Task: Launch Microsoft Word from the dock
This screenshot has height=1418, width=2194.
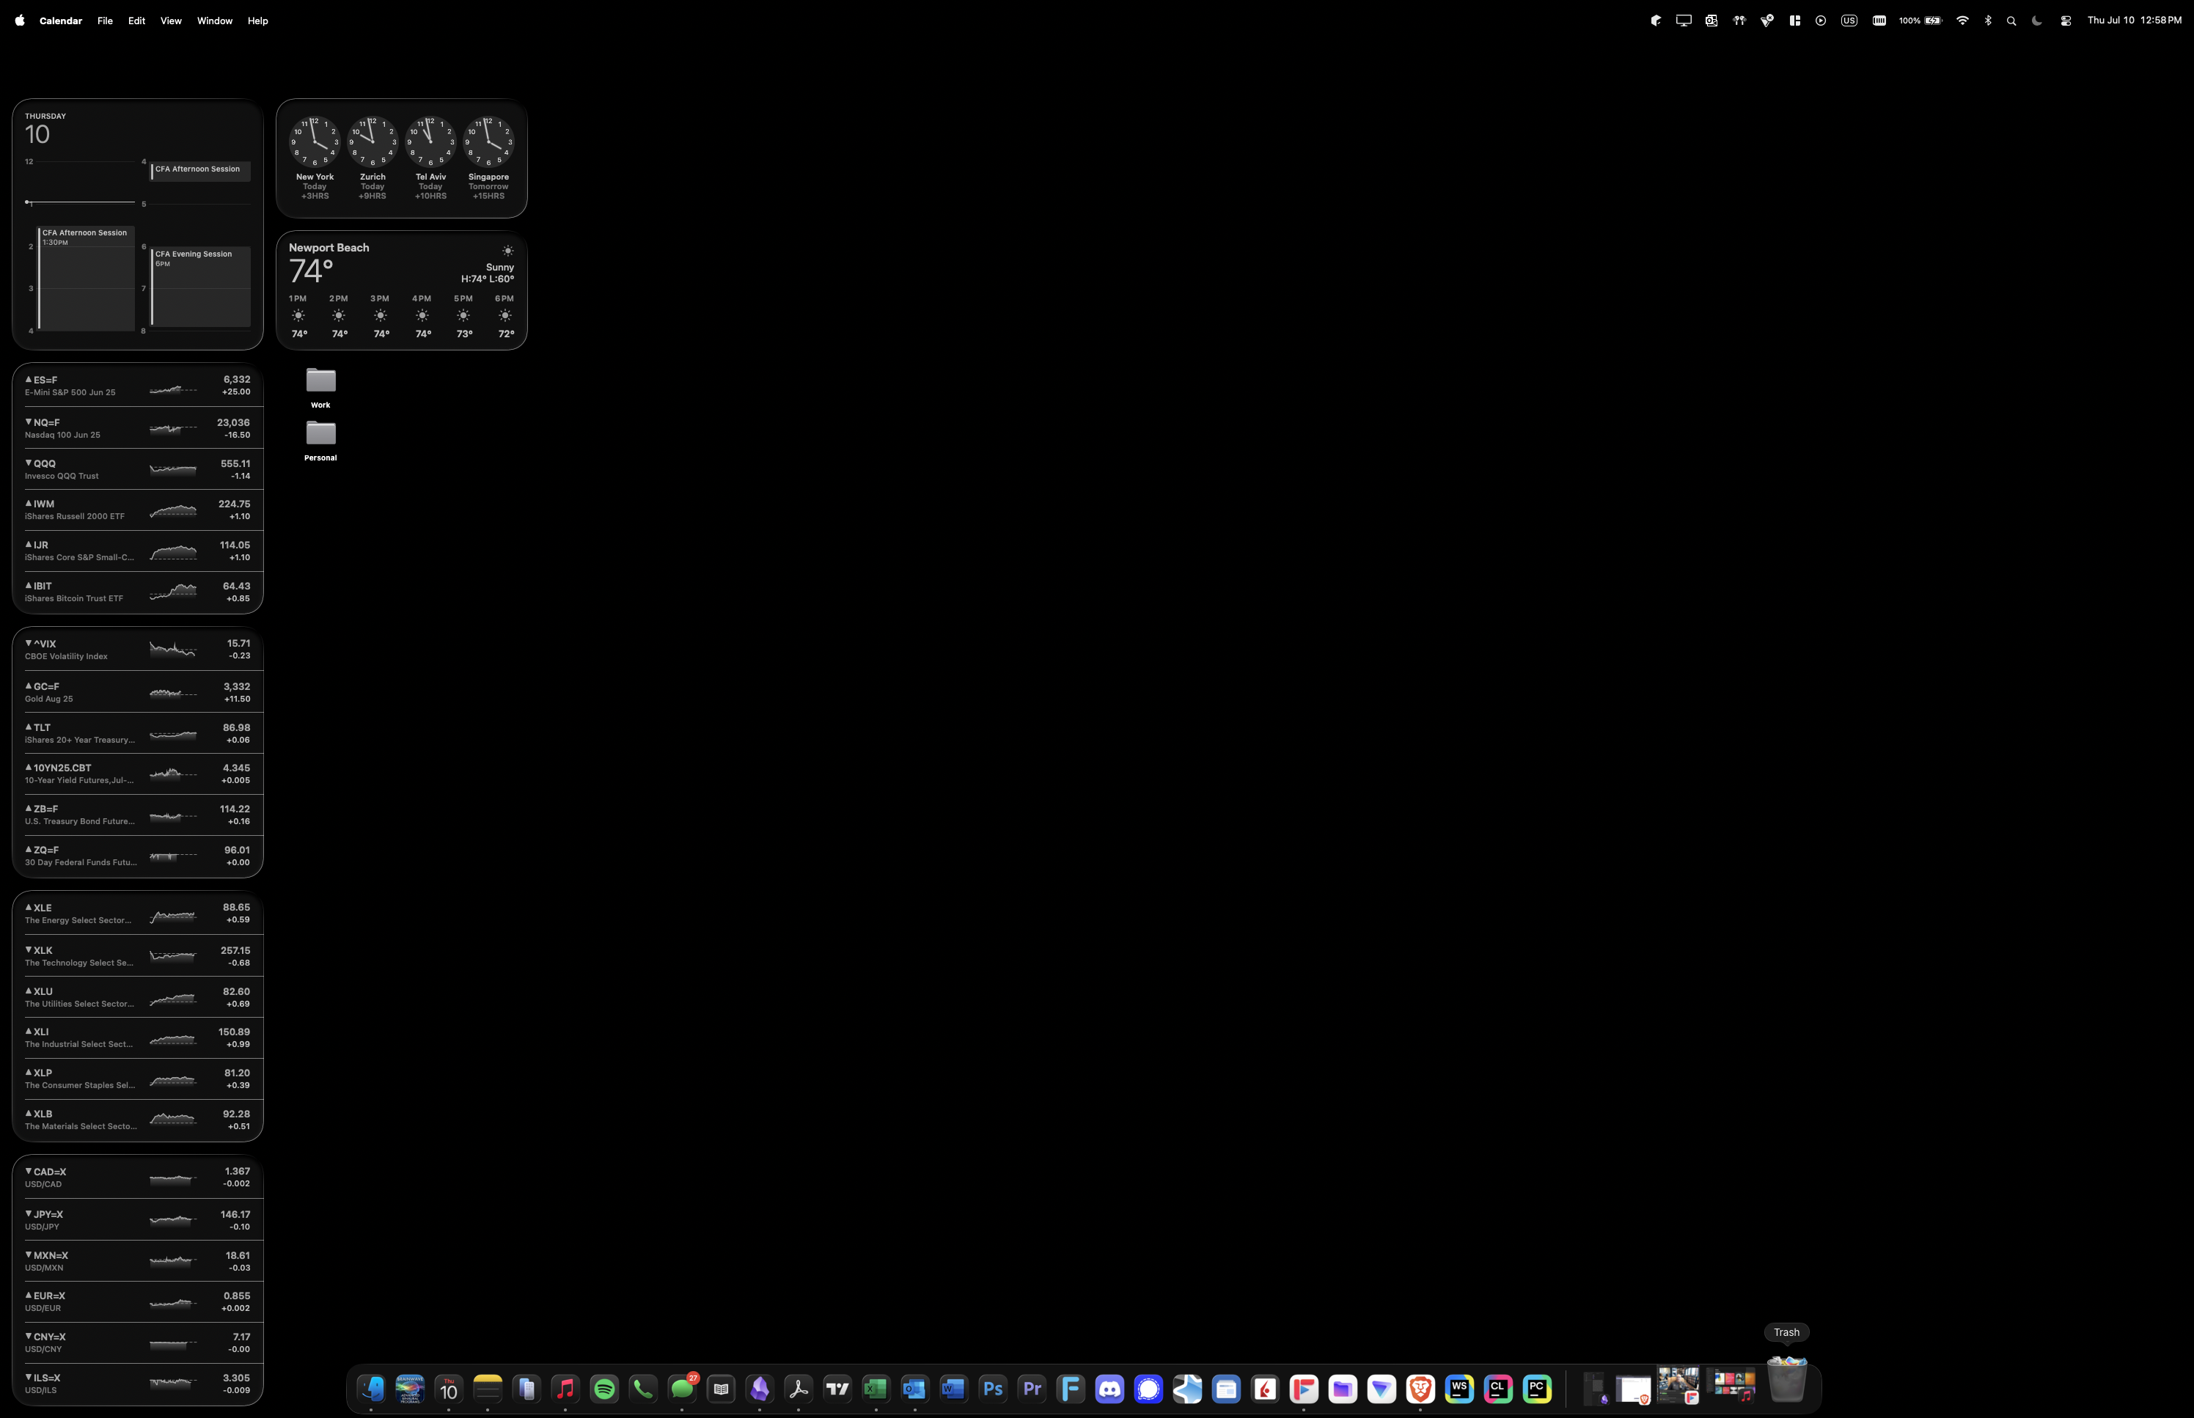Action: [x=954, y=1389]
